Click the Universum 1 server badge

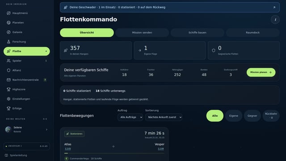27,146
